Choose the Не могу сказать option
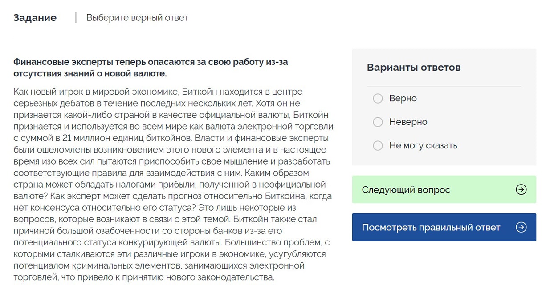The height and width of the screenshot is (305, 550). click(378, 145)
